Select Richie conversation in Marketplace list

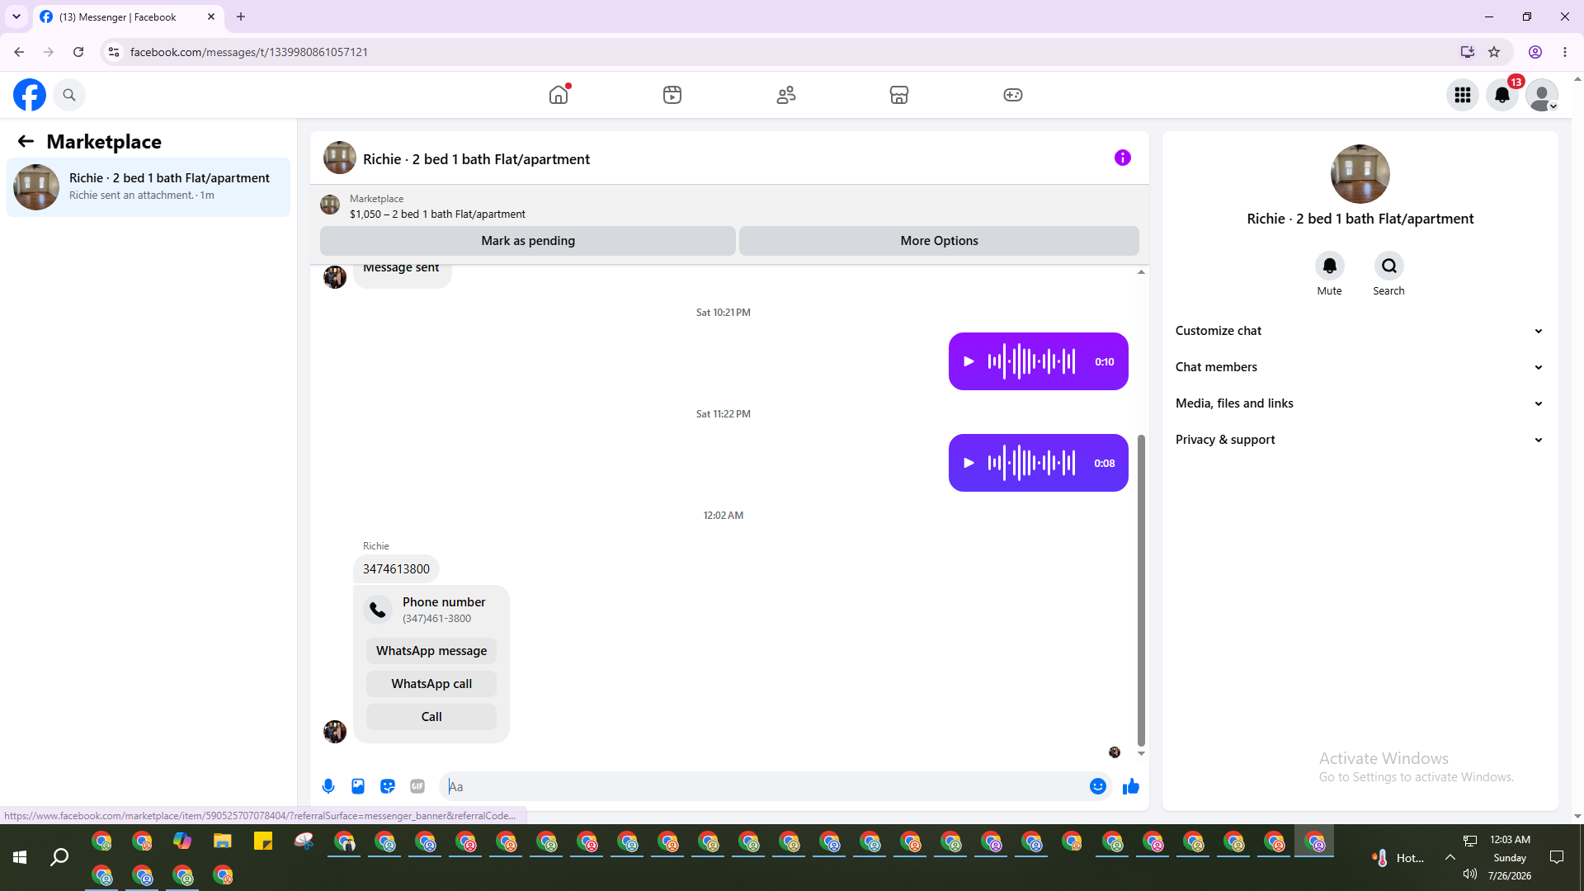point(148,186)
